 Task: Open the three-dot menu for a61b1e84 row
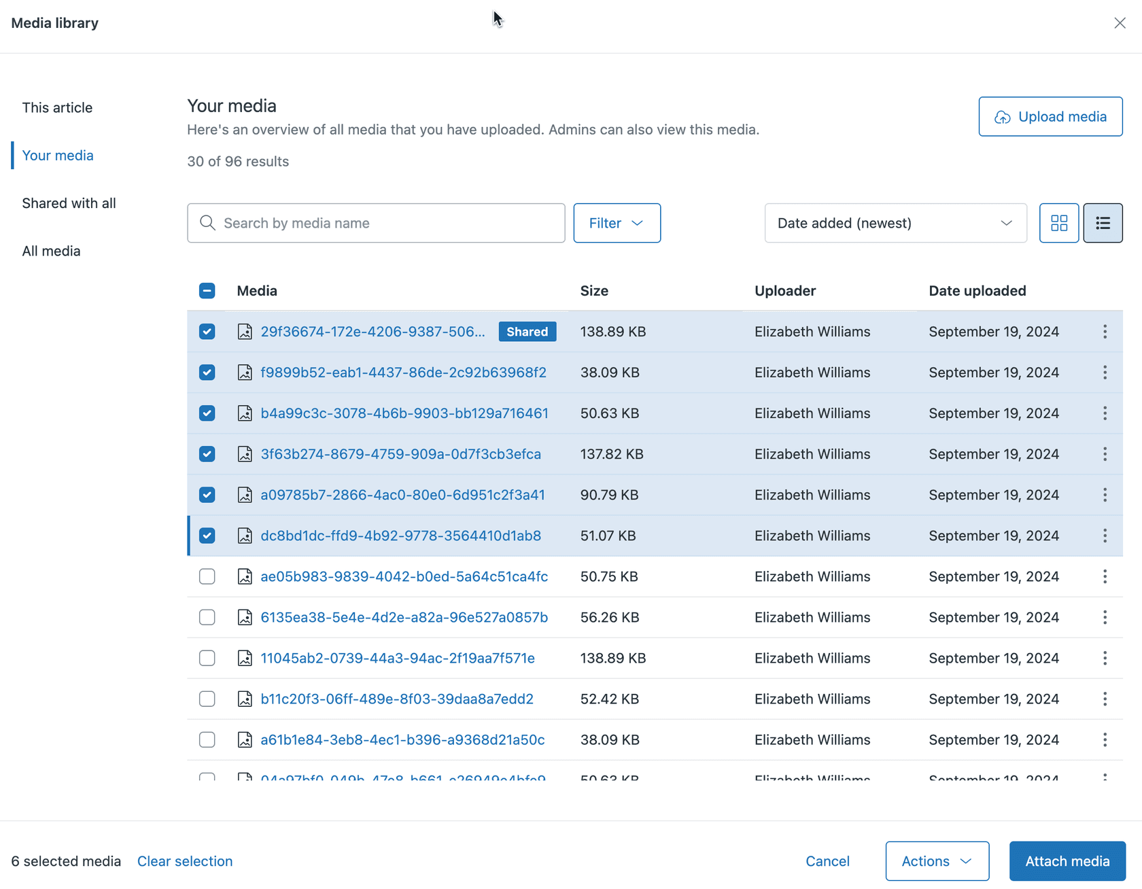click(x=1105, y=739)
